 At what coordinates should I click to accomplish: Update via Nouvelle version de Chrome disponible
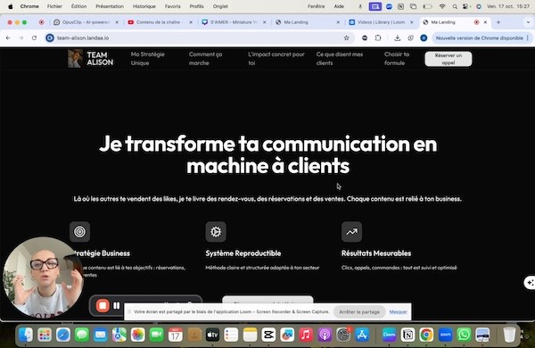click(480, 37)
